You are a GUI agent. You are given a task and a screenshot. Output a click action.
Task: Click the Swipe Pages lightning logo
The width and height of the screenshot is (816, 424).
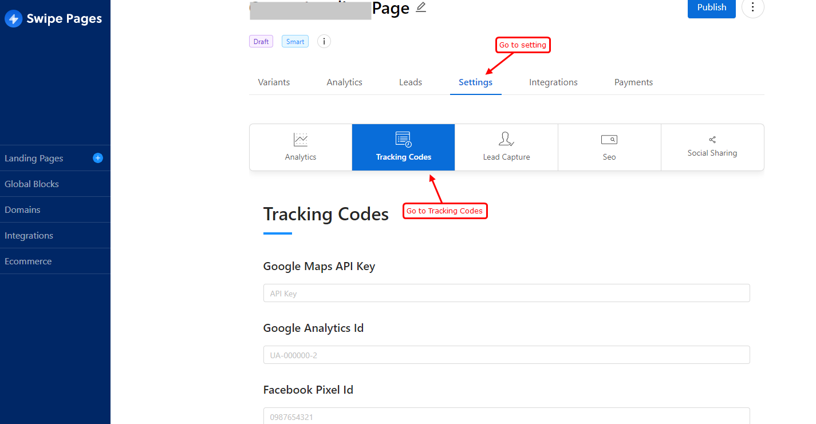point(13,18)
